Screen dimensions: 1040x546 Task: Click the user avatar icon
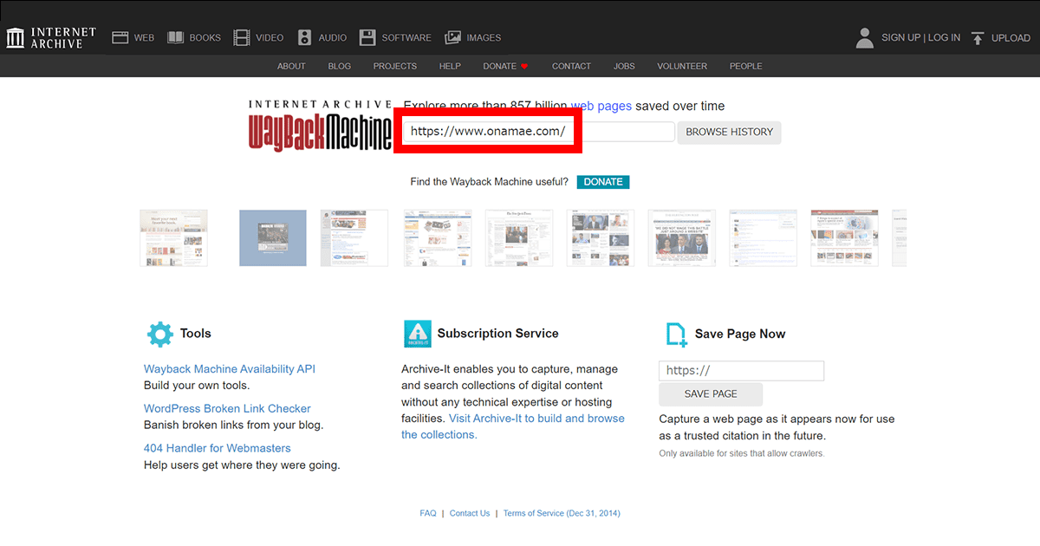click(x=864, y=38)
